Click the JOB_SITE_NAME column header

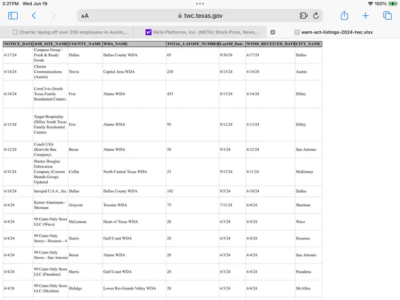coord(51,44)
